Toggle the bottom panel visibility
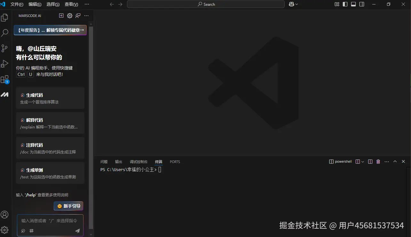Image resolution: width=411 pixels, height=237 pixels. tap(353, 4)
